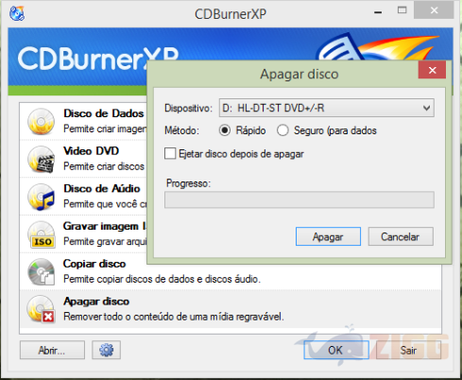This screenshot has height=380, width=462.
Task: Select 'Video DVD' list title
Action: [91, 151]
